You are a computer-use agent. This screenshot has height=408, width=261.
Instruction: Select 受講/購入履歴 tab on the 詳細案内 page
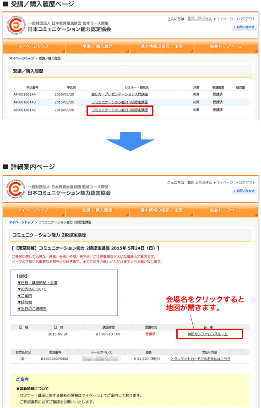98,210
